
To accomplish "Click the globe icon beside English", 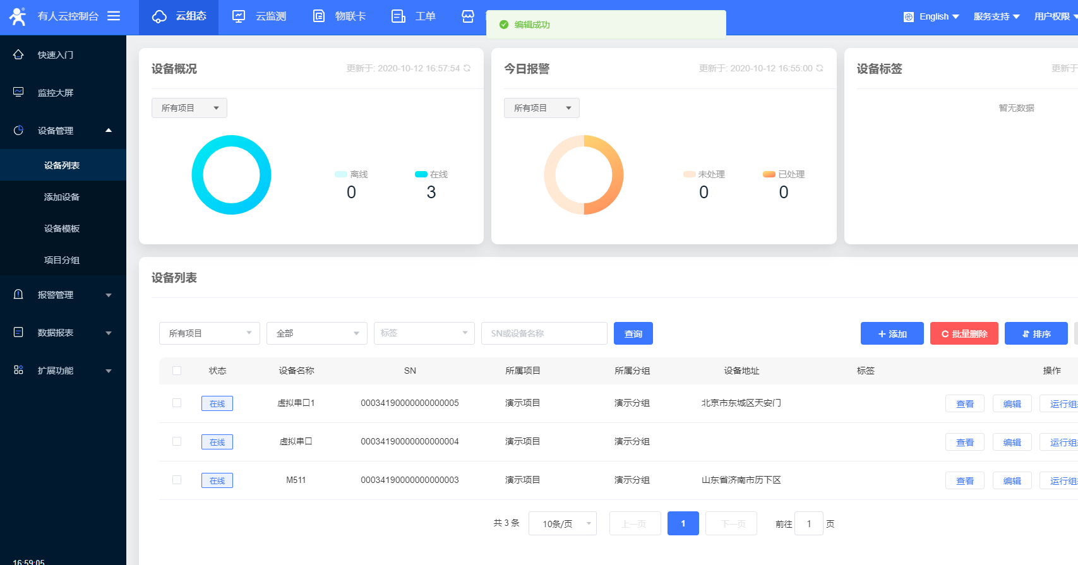I will (x=909, y=17).
